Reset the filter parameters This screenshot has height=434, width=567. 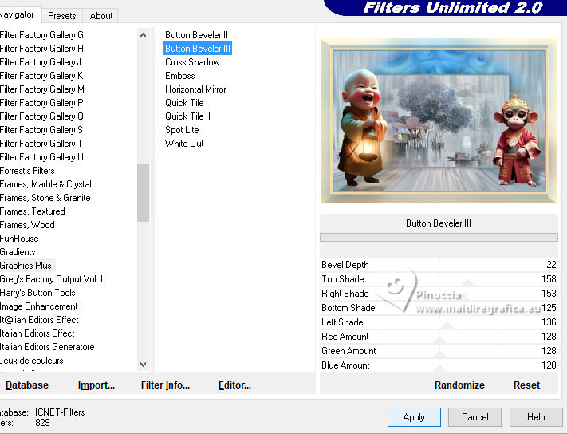(526, 385)
